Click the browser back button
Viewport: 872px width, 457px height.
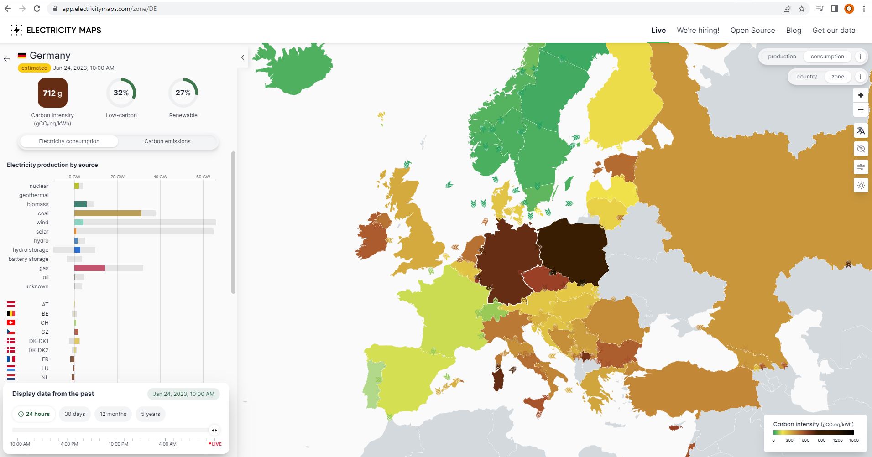8,9
